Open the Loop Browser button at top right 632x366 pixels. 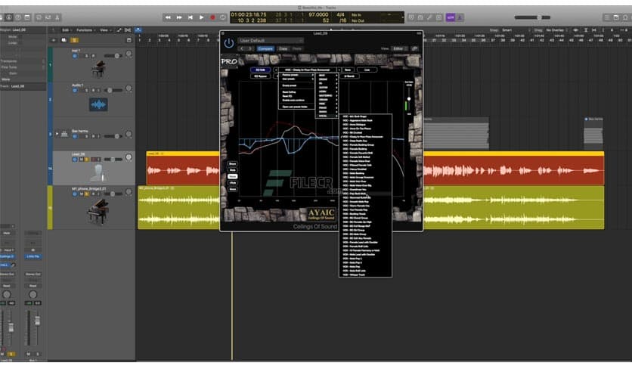click(x=625, y=17)
